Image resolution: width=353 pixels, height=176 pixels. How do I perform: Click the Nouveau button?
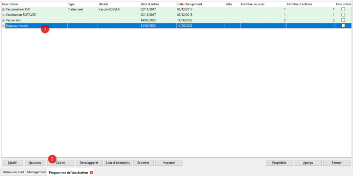point(35,163)
